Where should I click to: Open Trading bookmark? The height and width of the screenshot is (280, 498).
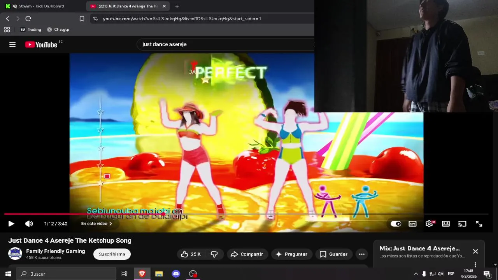coord(31,30)
